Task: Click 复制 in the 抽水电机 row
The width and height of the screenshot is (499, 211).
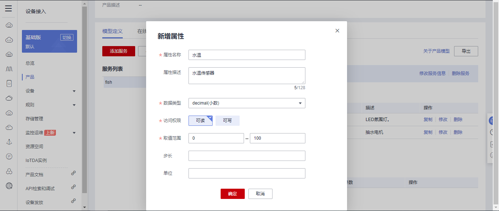Action: coord(428,132)
